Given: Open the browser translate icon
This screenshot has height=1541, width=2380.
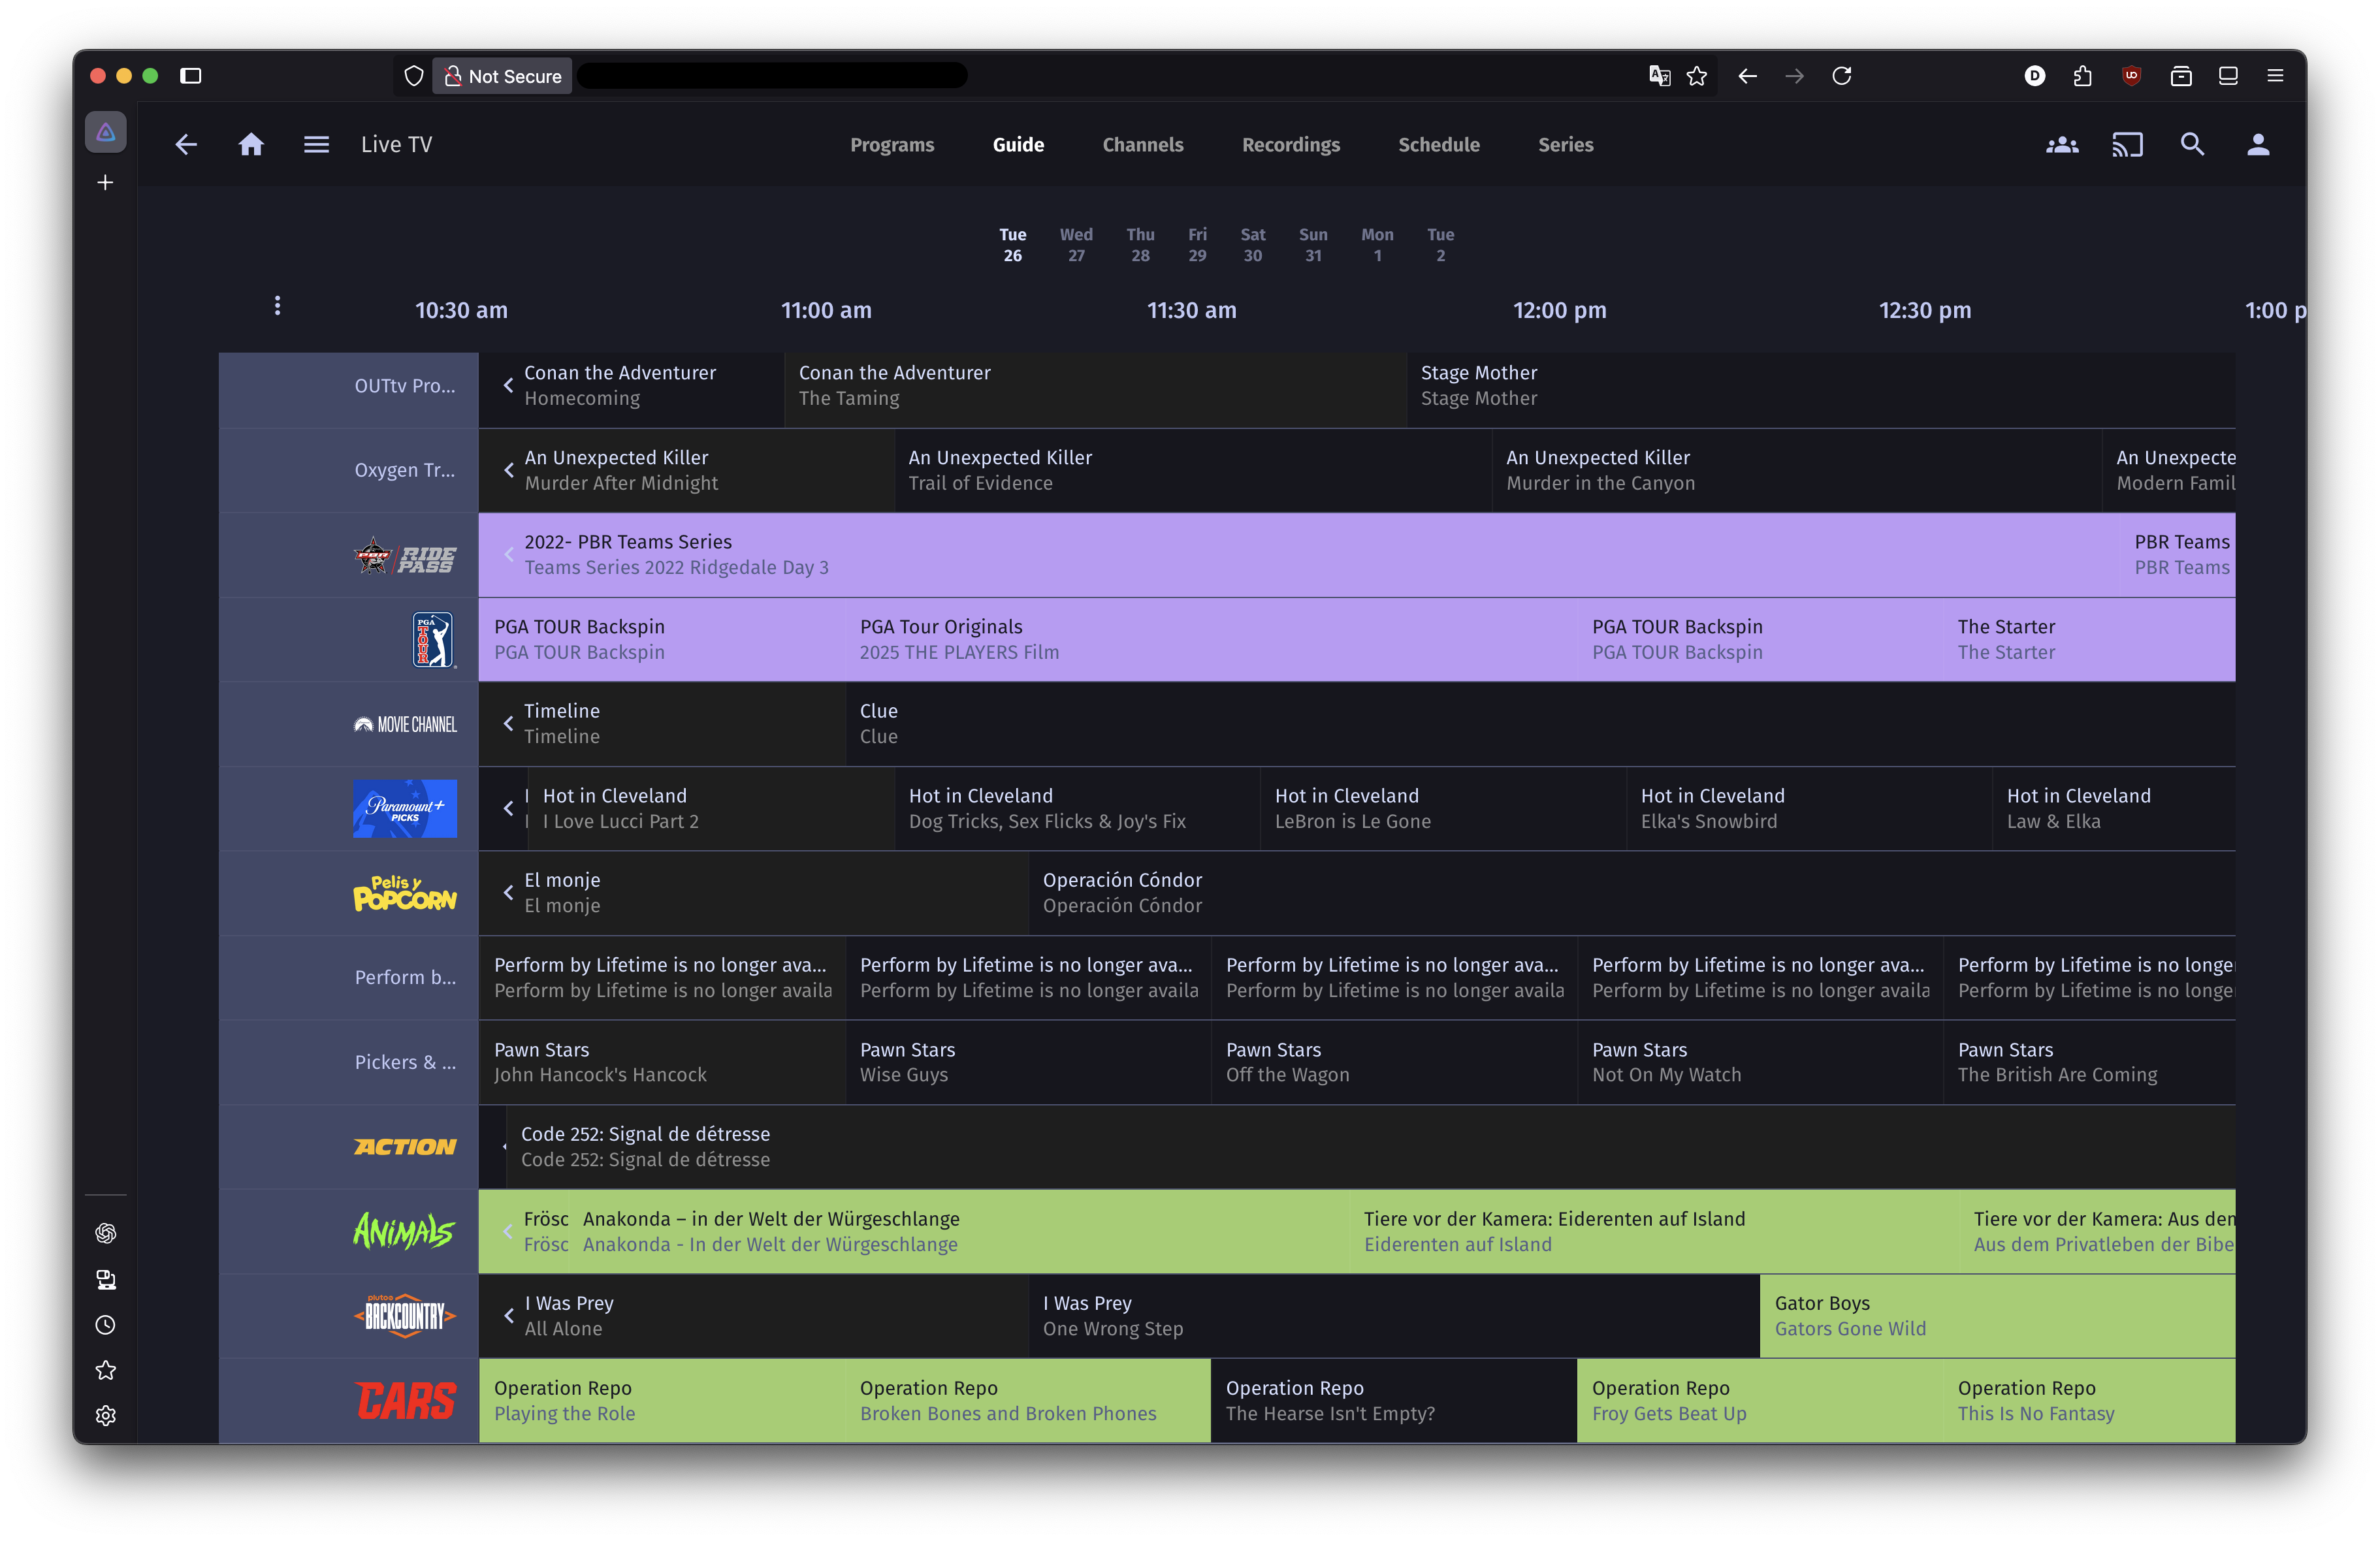Looking at the screenshot, I should click(x=1659, y=75).
